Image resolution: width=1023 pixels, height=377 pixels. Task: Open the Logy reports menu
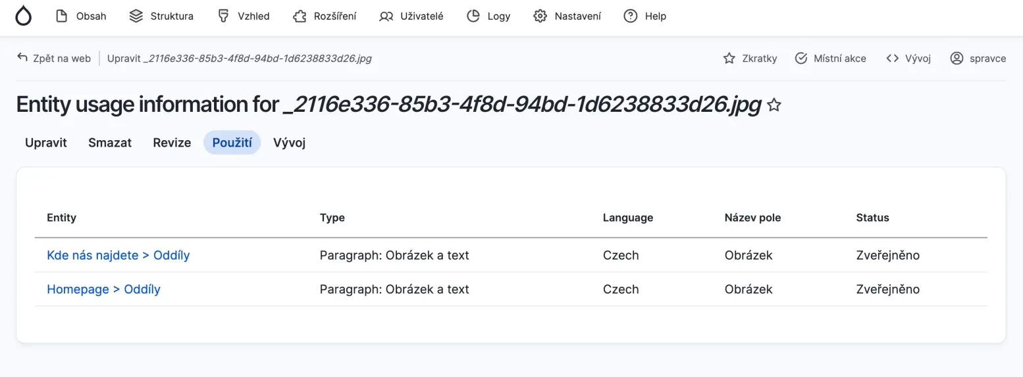488,16
